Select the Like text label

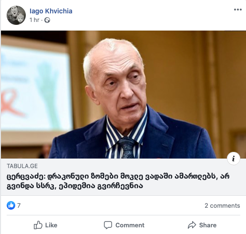click(51, 225)
